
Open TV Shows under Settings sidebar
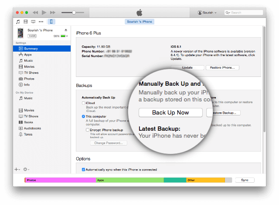(x=42, y=73)
